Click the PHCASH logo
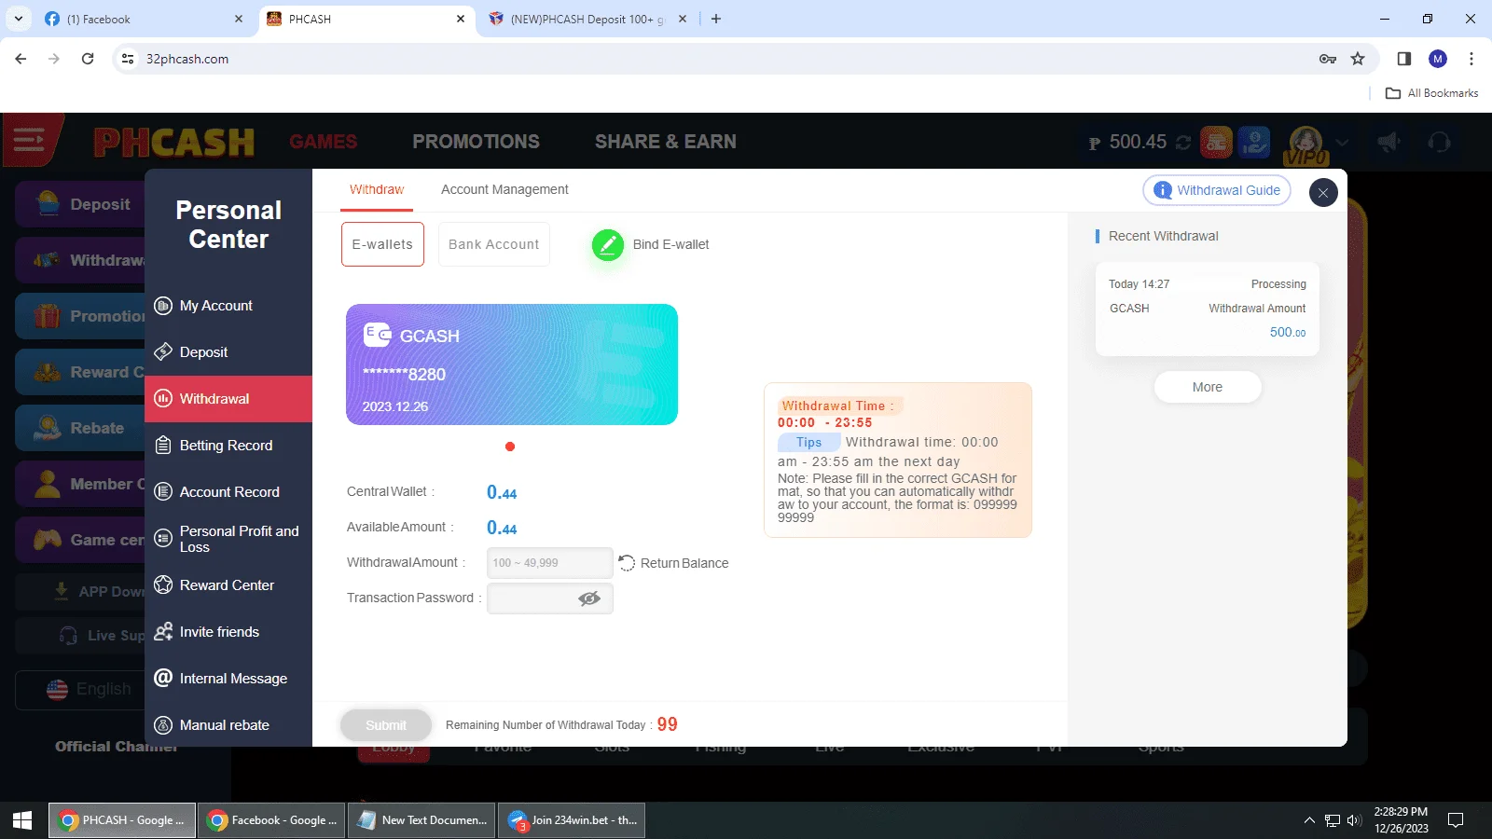The image size is (1492, 839). 174,143
